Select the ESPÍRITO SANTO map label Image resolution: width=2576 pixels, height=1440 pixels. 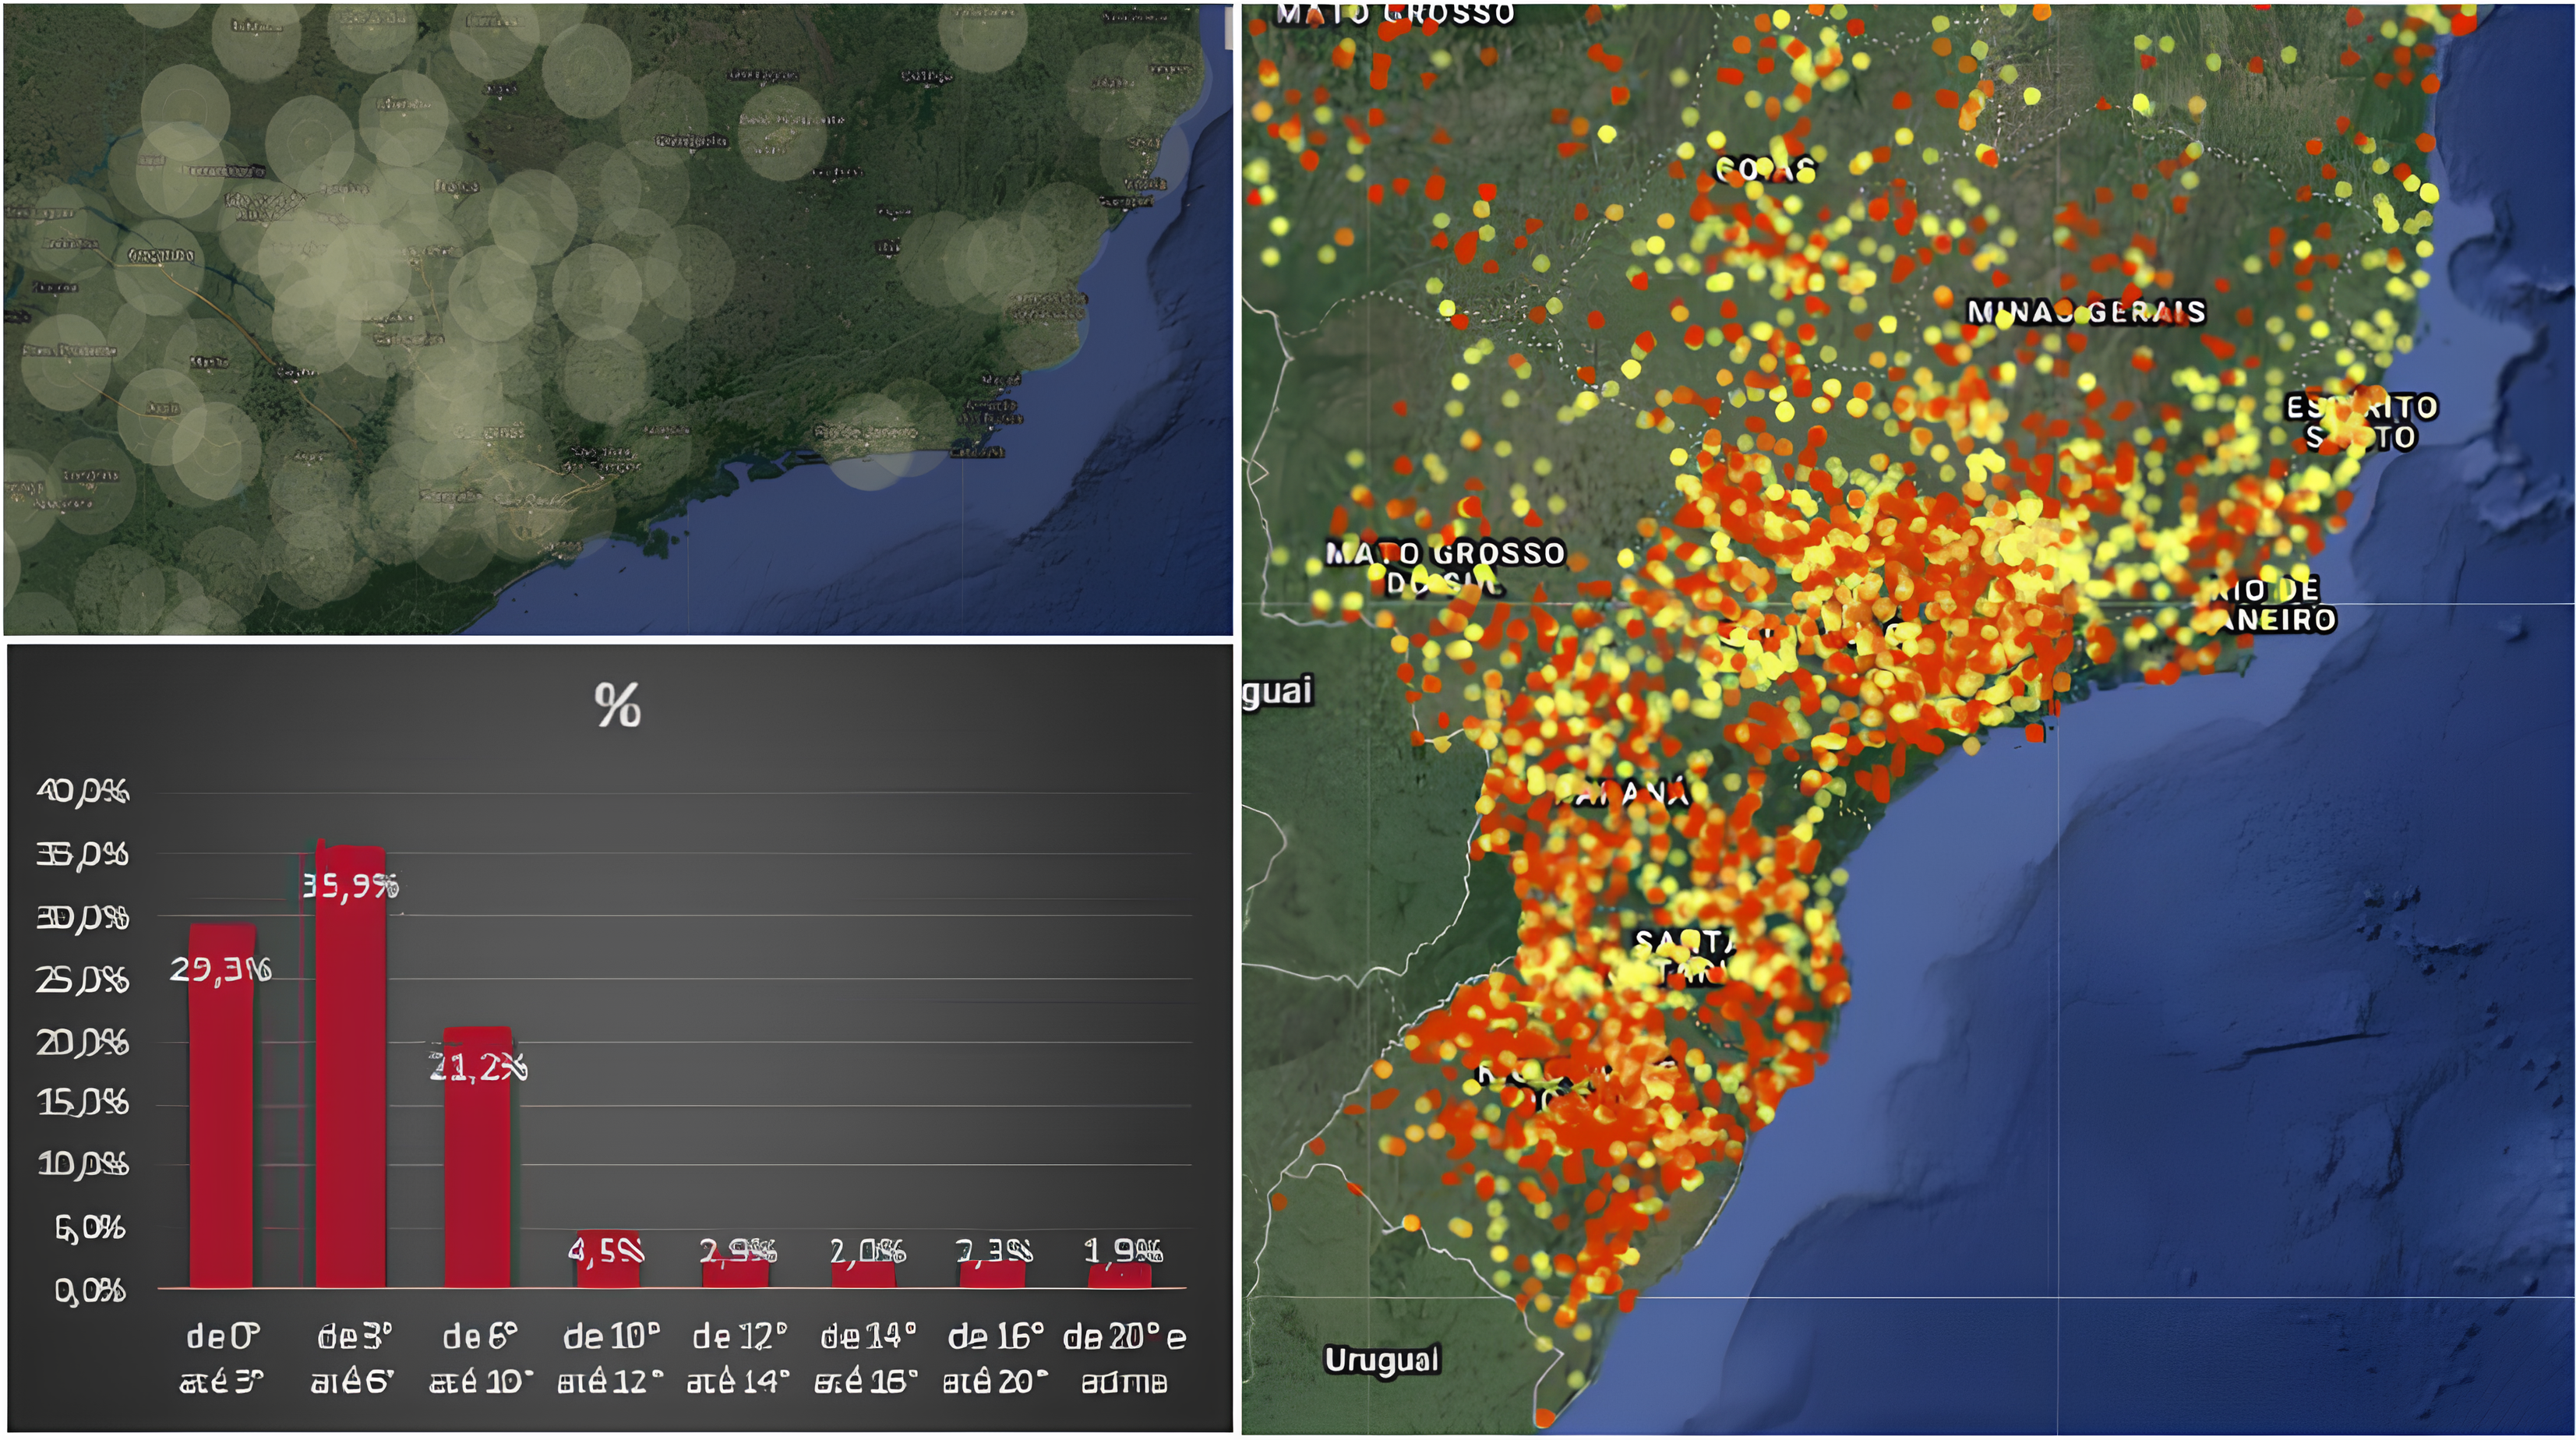tap(2361, 422)
